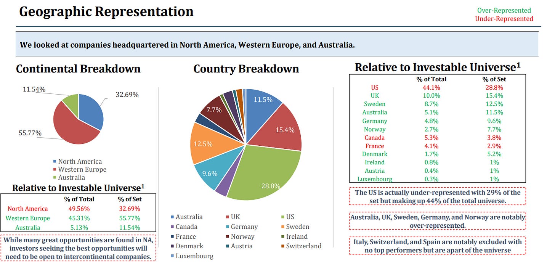Select the 5.3% cell in Canada row
Image resolution: width=555 pixels, height=262 pixels.
(x=431, y=138)
